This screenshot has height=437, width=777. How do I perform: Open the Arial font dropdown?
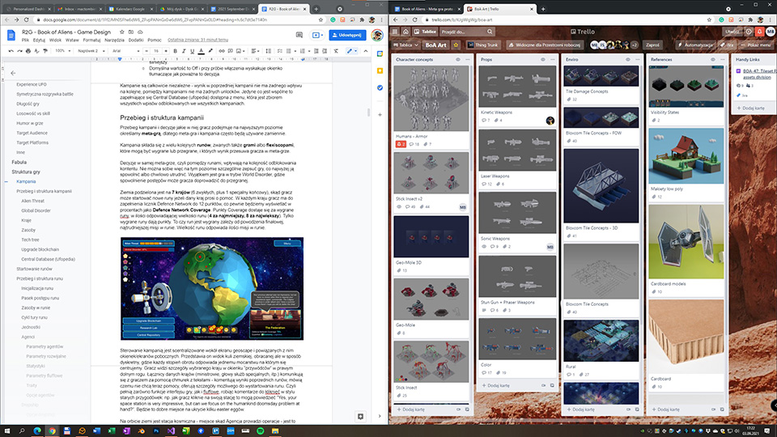(125, 51)
